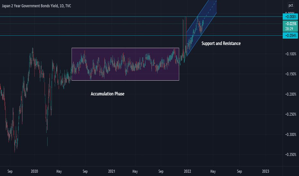Select the current -0.025% price label
Screen dimensions: 299x176
point(290,24)
